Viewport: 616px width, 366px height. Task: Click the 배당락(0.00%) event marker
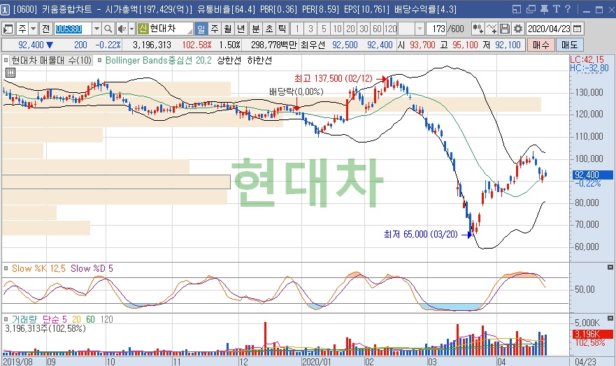coord(296,91)
